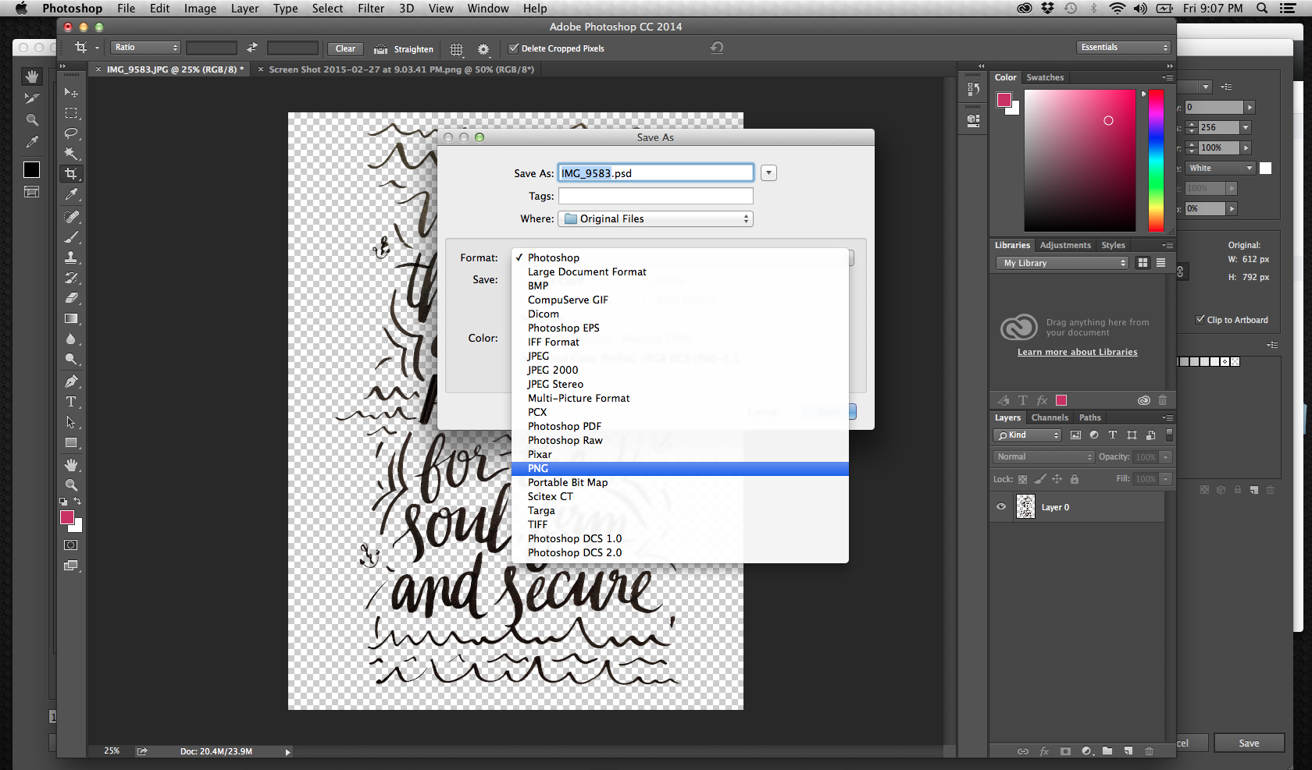Choose JPEG from the format list

(679, 357)
